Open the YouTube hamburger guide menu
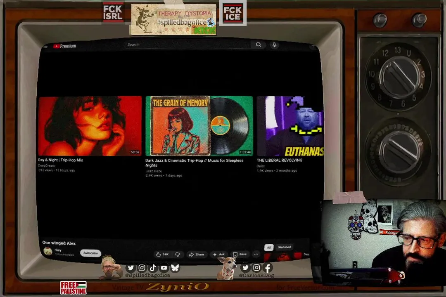Image resolution: width=446 pixels, height=297 pixels. point(45,46)
